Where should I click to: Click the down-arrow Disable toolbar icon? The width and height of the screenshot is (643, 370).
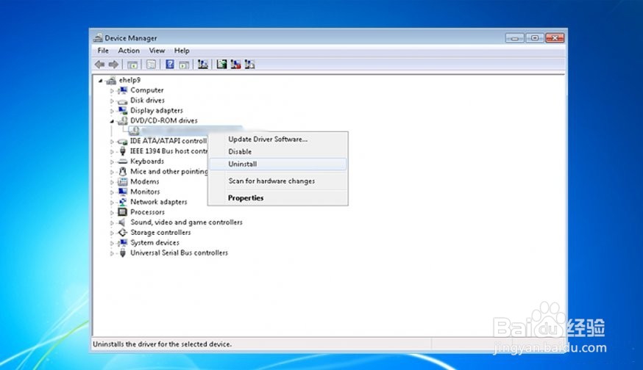pos(249,65)
